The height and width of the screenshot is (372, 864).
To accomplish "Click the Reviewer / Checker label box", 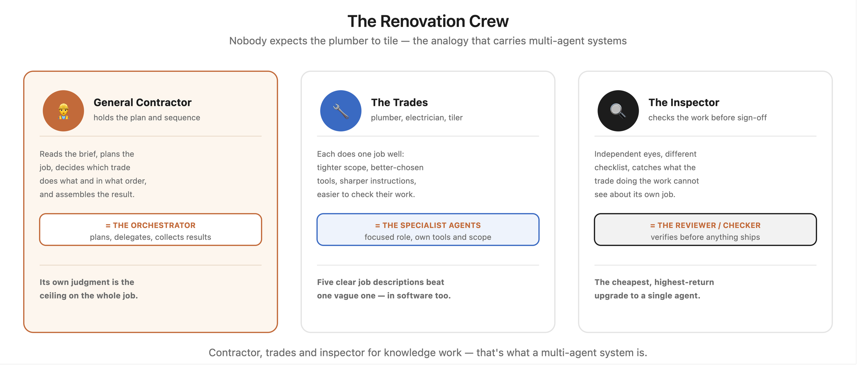I will pyautogui.click(x=705, y=230).
